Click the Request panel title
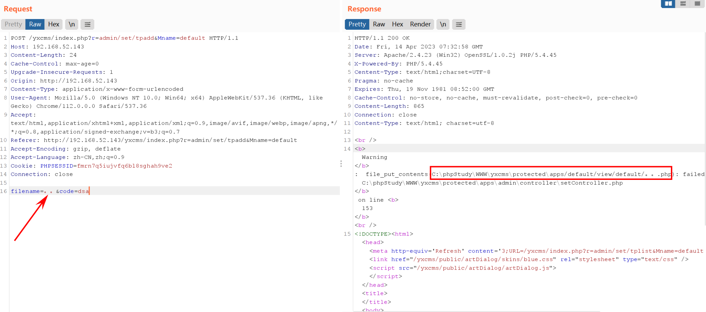The height and width of the screenshot is (312, 706). click(x=18, y=9)
